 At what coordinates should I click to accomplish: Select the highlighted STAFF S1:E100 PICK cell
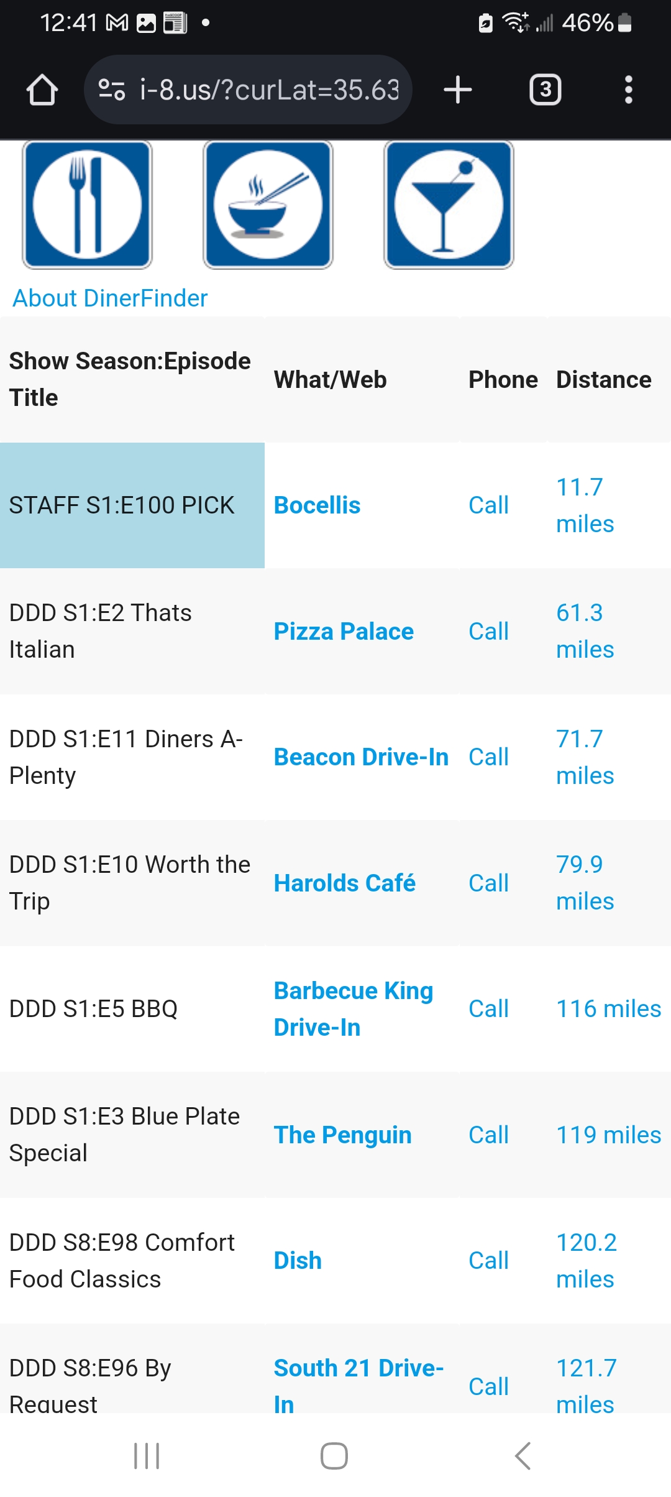pyautogui.click(x=132, y=505)
